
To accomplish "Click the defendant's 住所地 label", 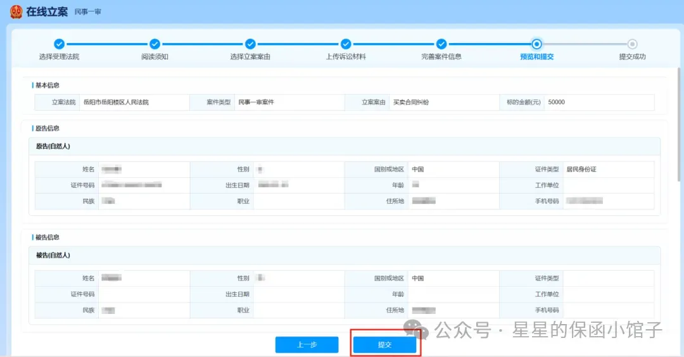I will click(395, 310).
